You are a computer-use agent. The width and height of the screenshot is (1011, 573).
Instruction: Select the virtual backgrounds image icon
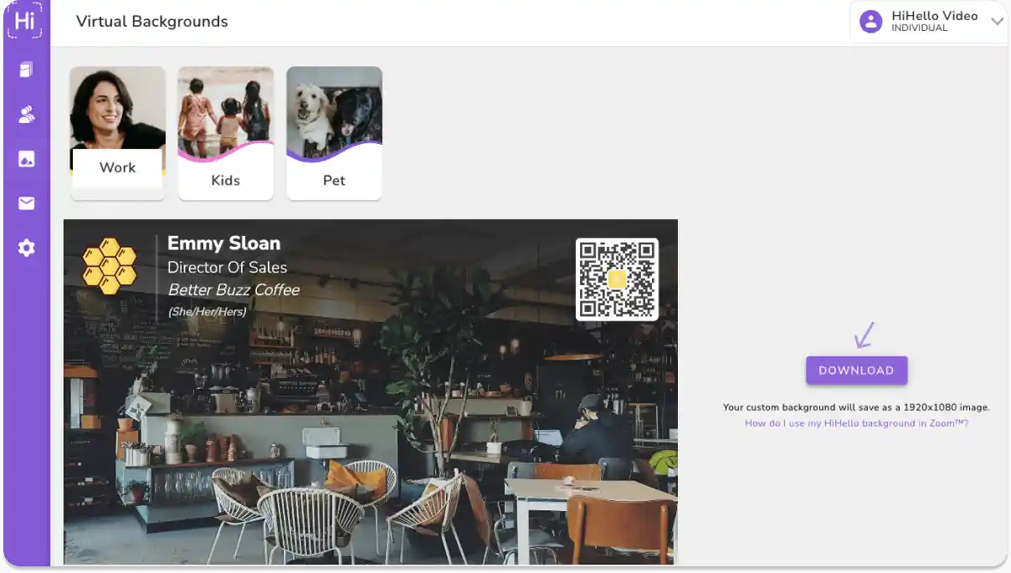coord(25,158)
